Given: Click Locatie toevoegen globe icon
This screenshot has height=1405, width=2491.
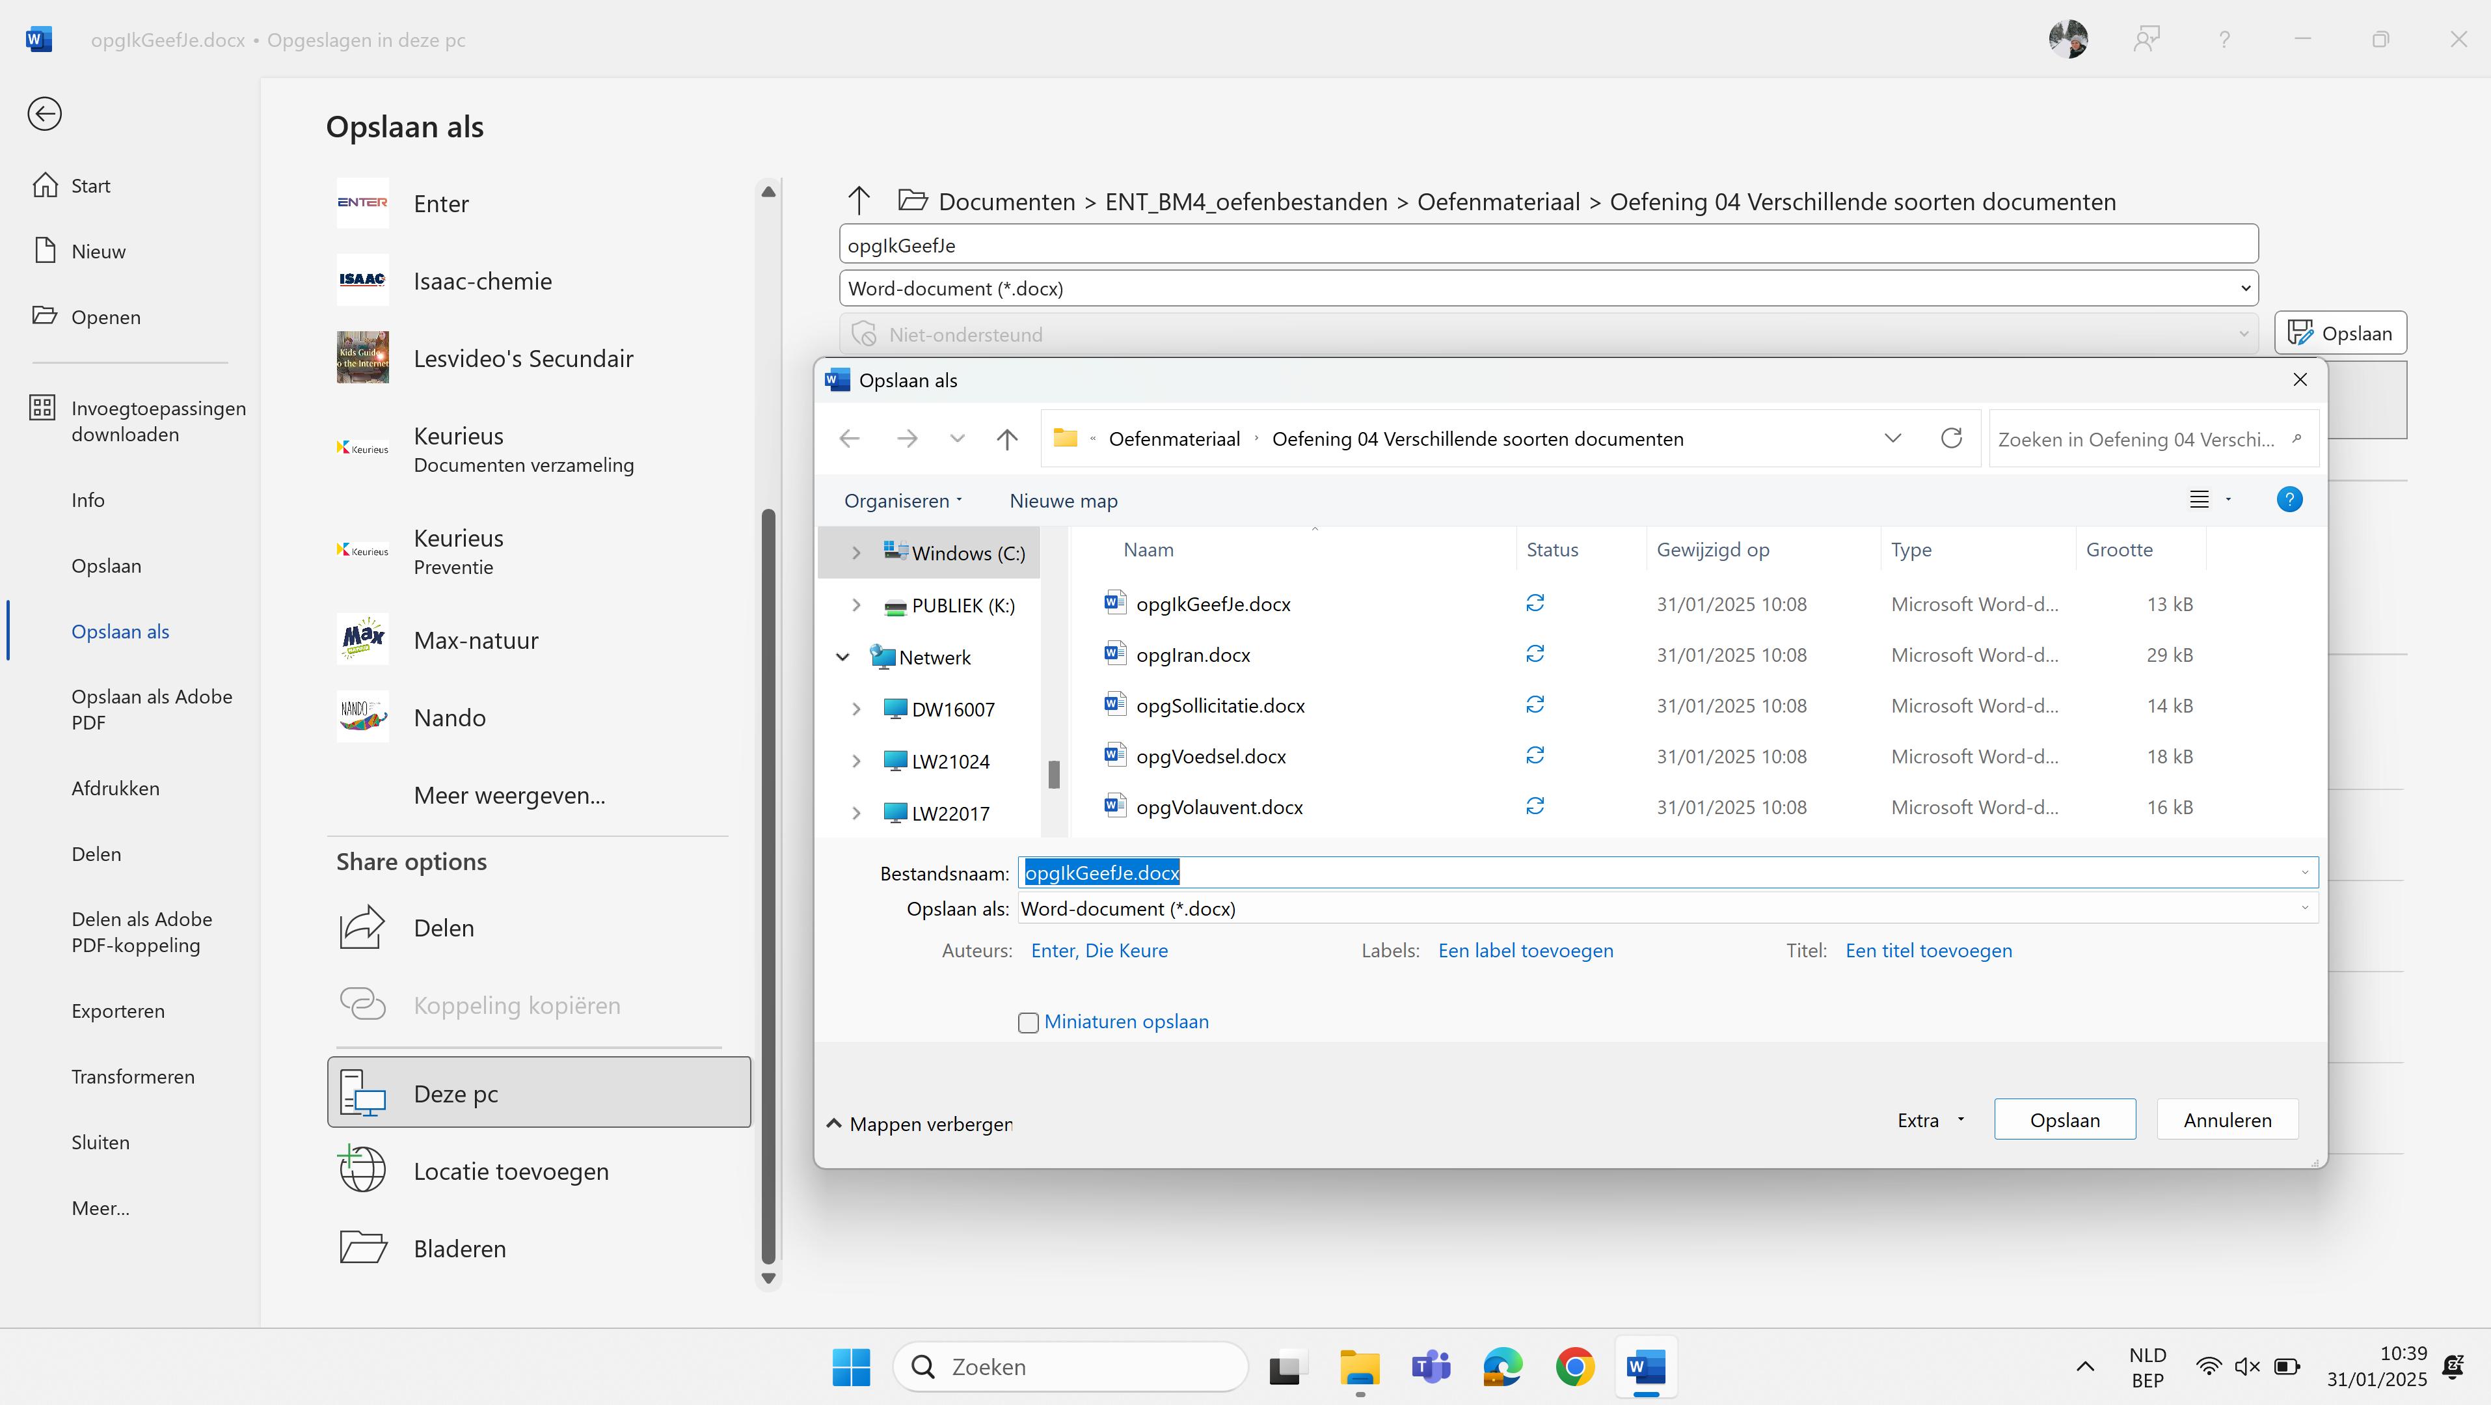Looking at the screenshot, I should pos(362,1170).
